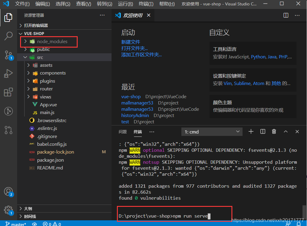Collapse the VUE-SHOP root folder
Viewport: 307px width, 226px height.
point(64,34)
